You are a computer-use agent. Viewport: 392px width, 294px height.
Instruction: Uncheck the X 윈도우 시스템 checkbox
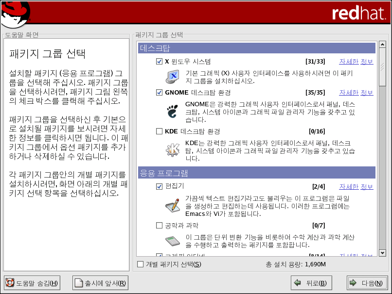click(x=159, y=62)
